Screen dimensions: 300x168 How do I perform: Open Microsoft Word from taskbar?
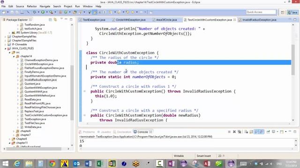(88, 164)
